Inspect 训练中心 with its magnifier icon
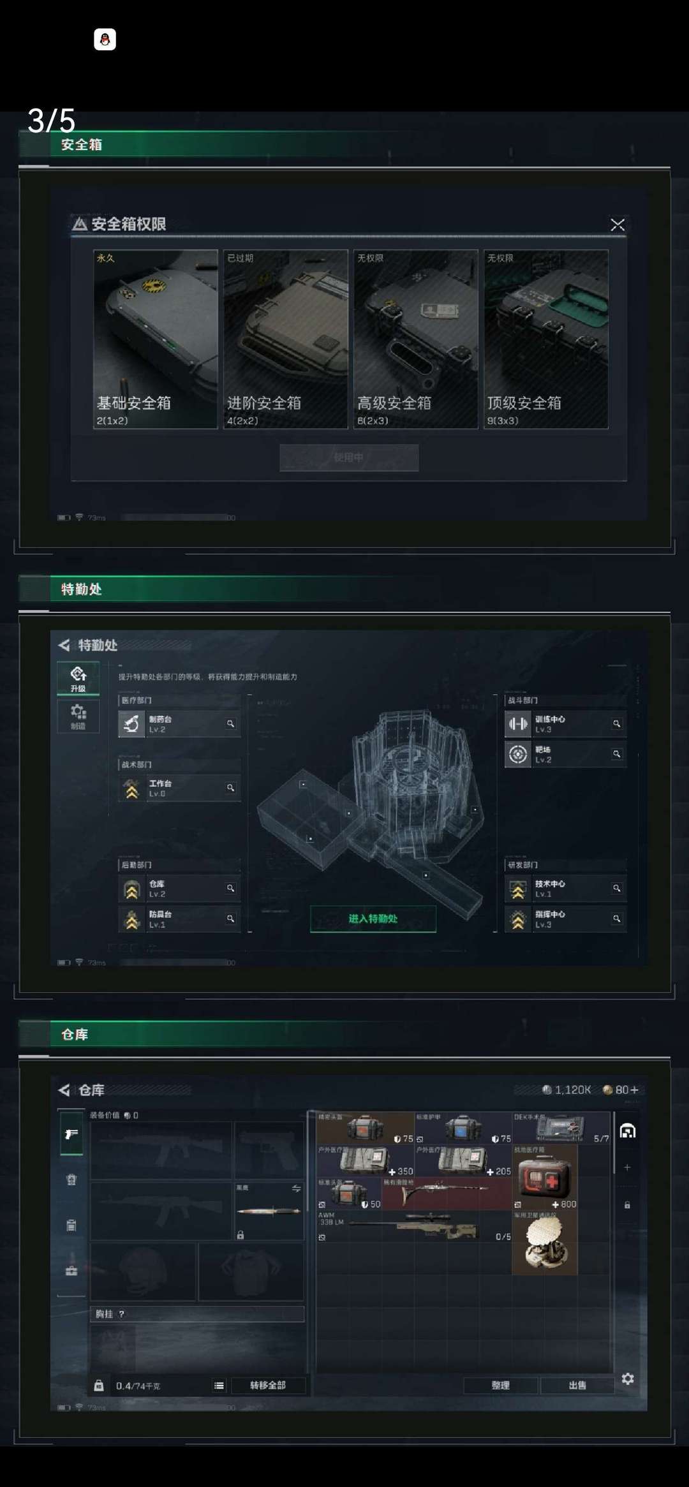Viewport: 689px width, 1487px height. (616, 723)
